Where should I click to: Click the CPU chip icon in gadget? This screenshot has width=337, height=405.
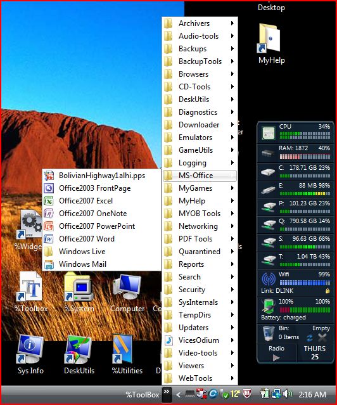point(268,133)
